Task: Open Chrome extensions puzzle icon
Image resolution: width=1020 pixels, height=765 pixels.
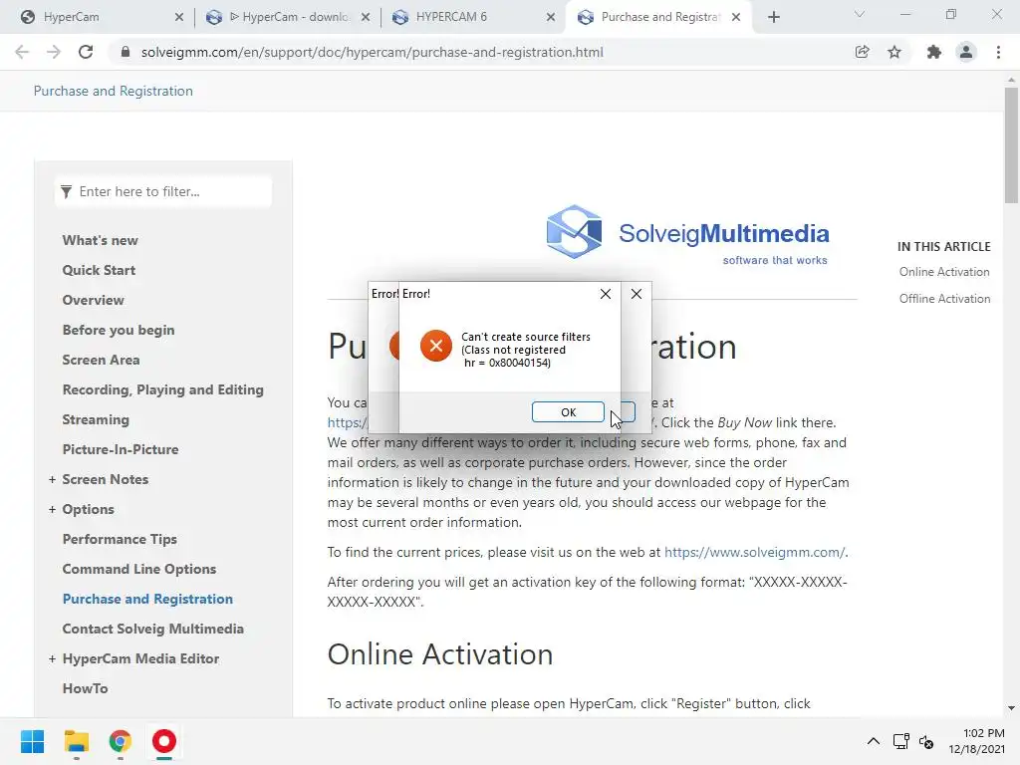Action: pos(934,52)
